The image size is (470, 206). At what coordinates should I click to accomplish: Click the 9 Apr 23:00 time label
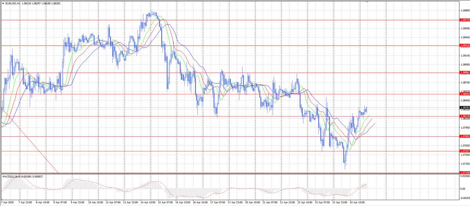click(x=78, y=203)
